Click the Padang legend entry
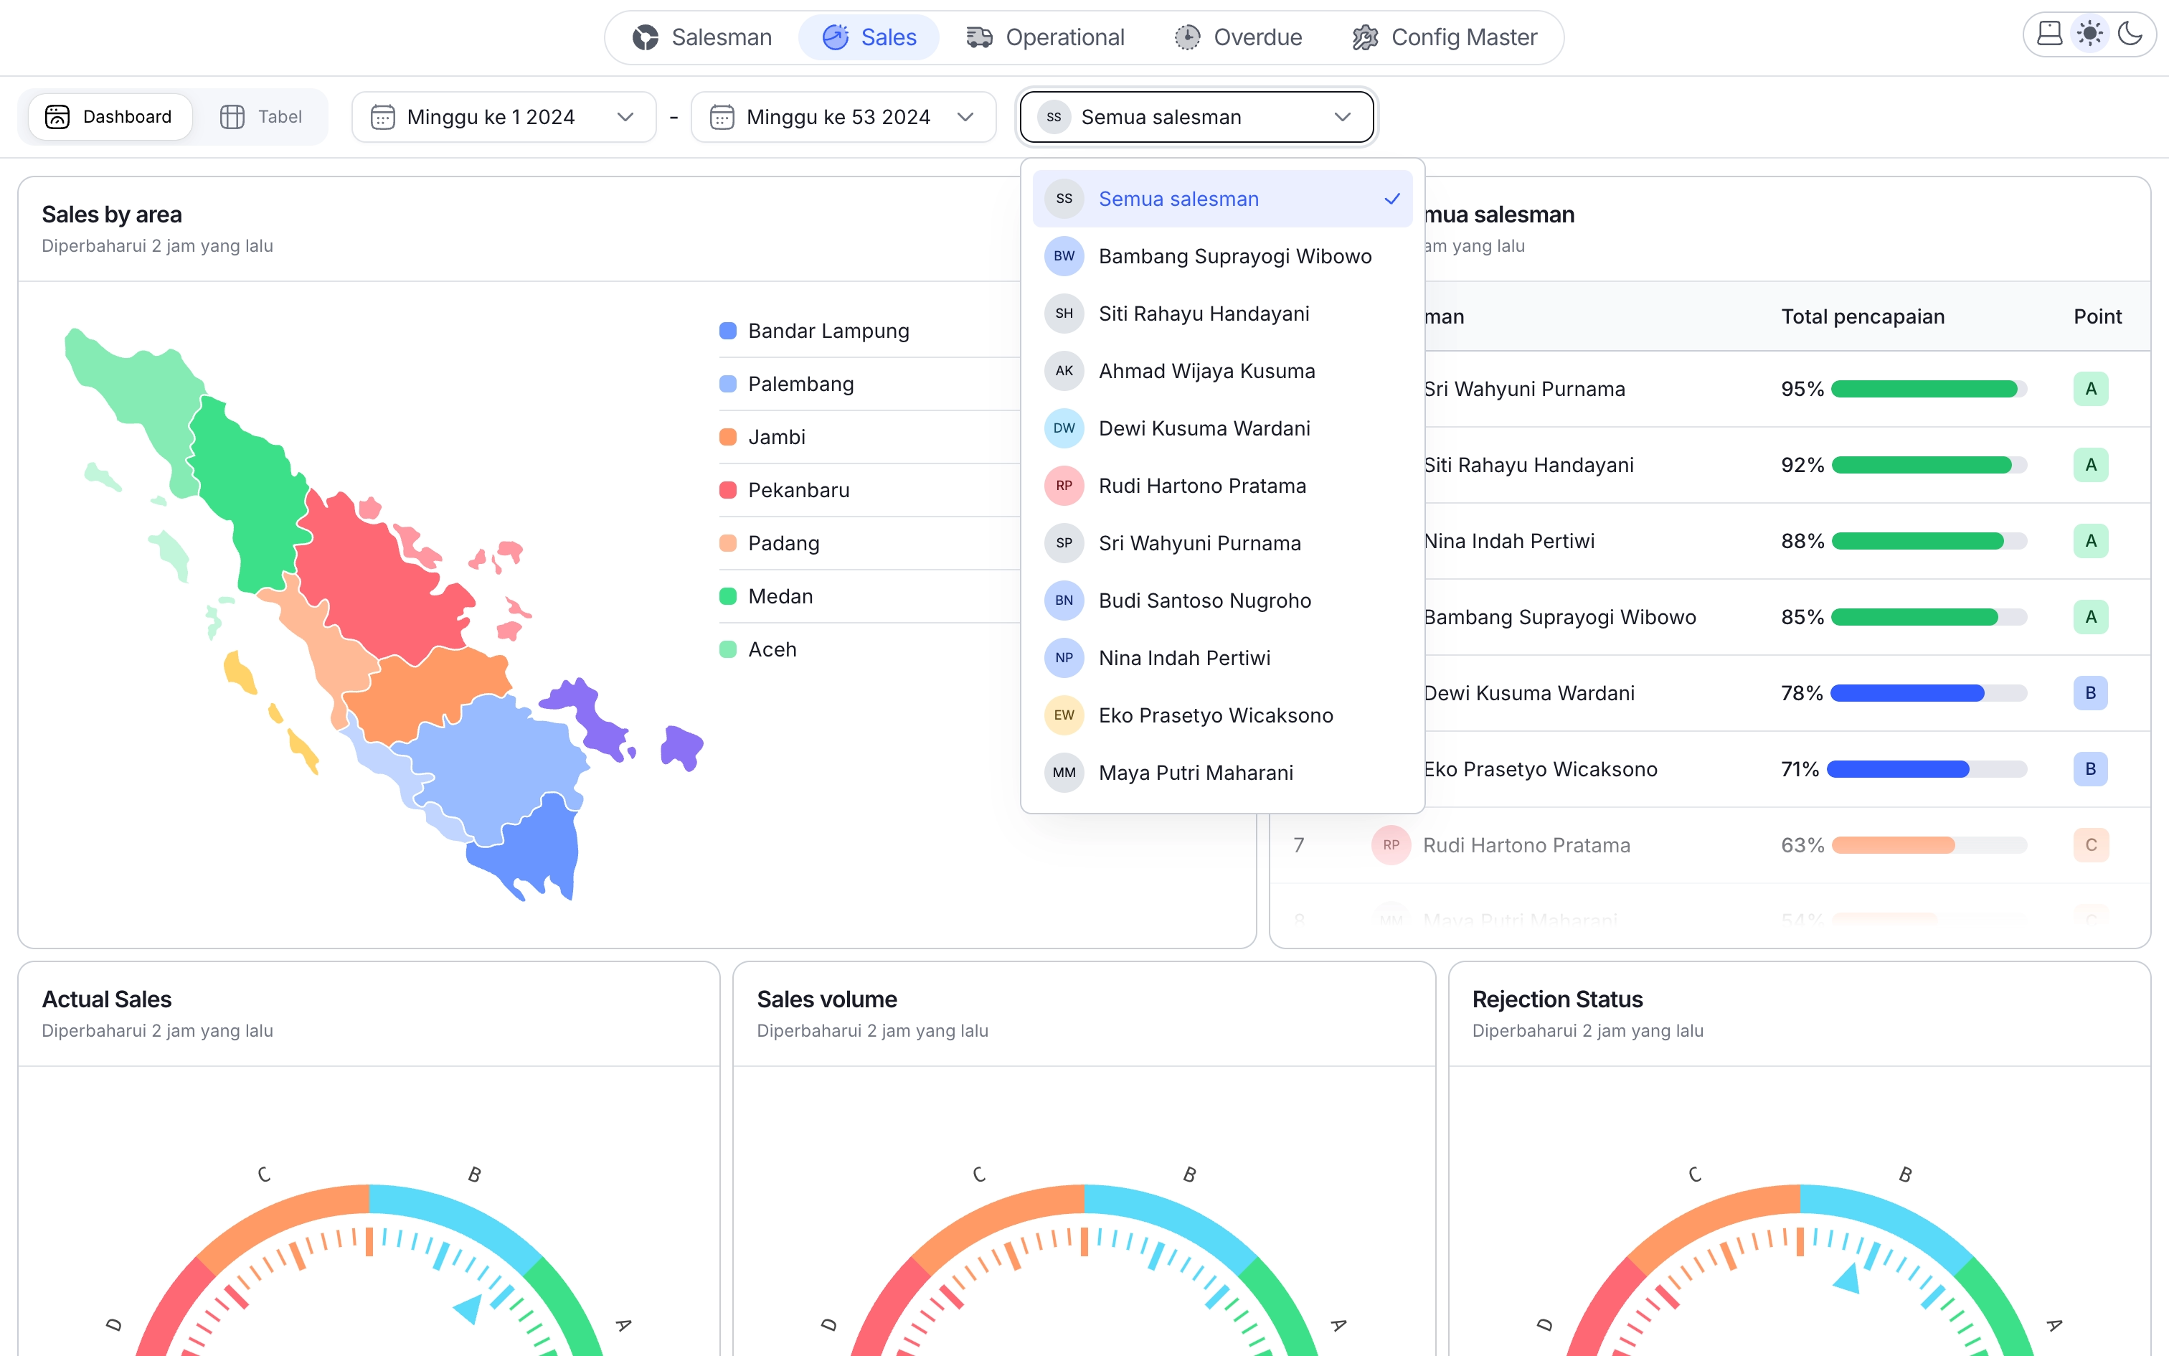 coord(770,544)
